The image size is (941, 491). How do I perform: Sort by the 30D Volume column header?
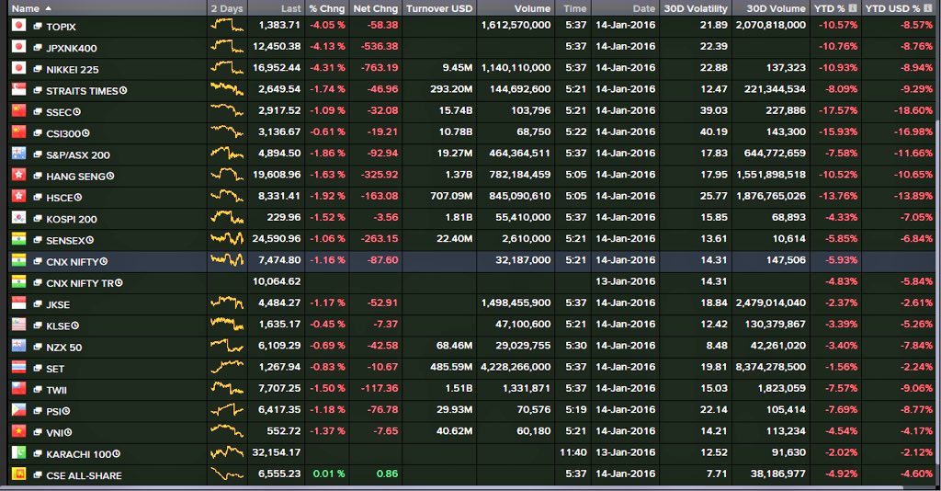pyautogui.click(x=776, y=8)
